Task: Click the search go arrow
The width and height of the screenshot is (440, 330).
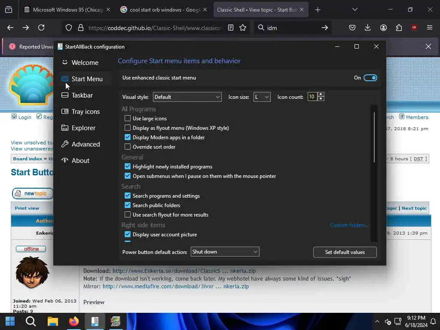Action: click(325, 27)
